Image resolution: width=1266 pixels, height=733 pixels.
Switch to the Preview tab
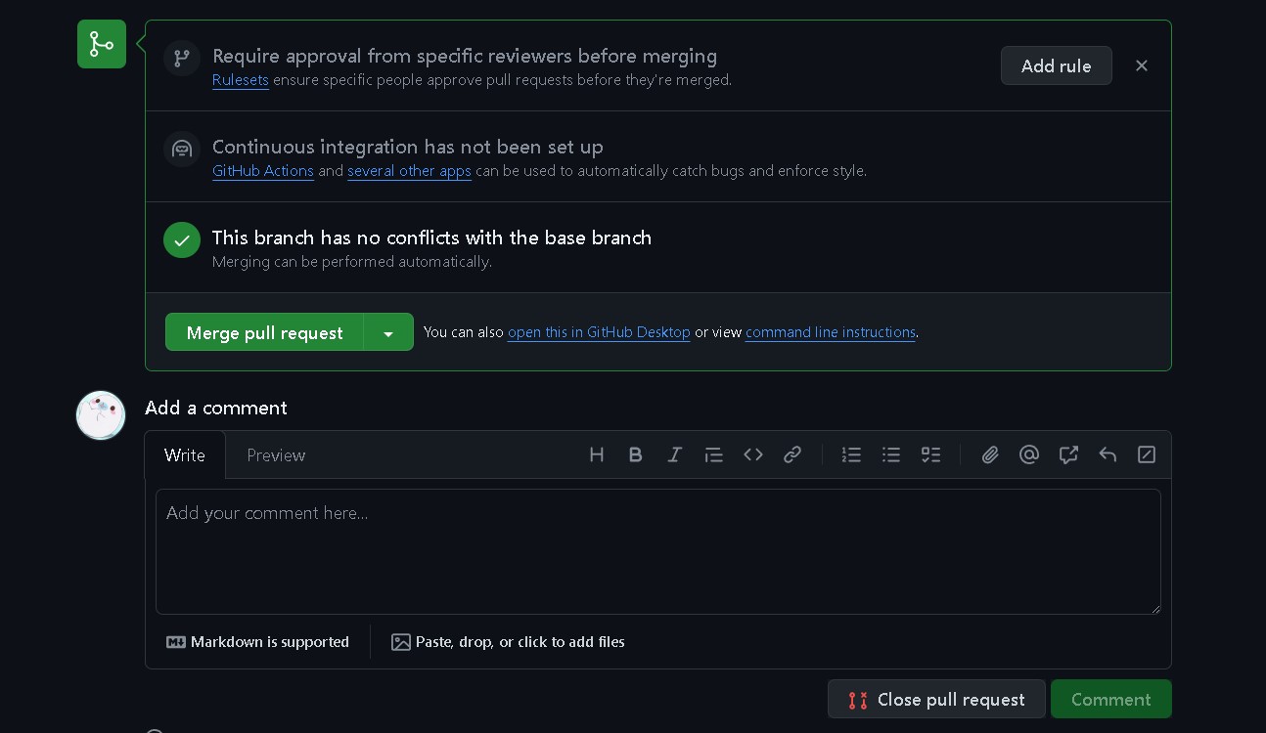coord(276,455)
